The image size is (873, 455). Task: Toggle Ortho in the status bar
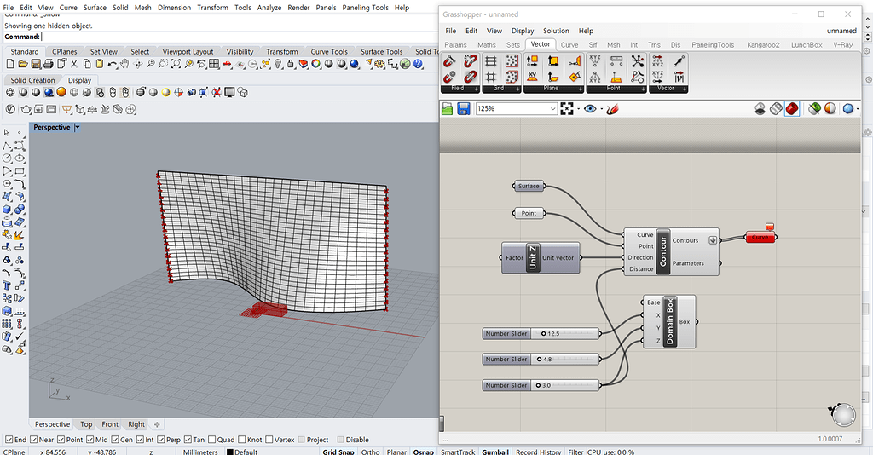coord(370,452)
